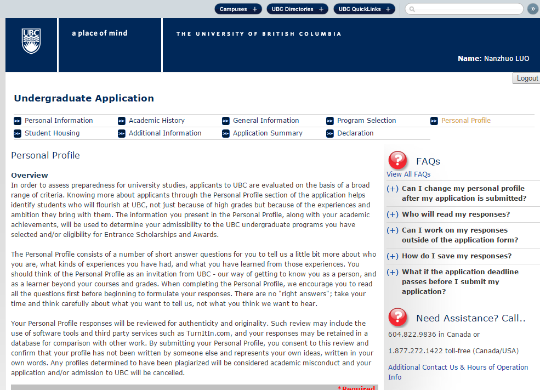
Task: Click the red question mark Need Assistance icon
Action: click(398, 317)
